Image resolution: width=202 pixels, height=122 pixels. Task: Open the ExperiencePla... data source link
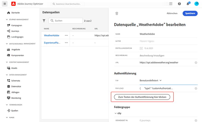52,43
